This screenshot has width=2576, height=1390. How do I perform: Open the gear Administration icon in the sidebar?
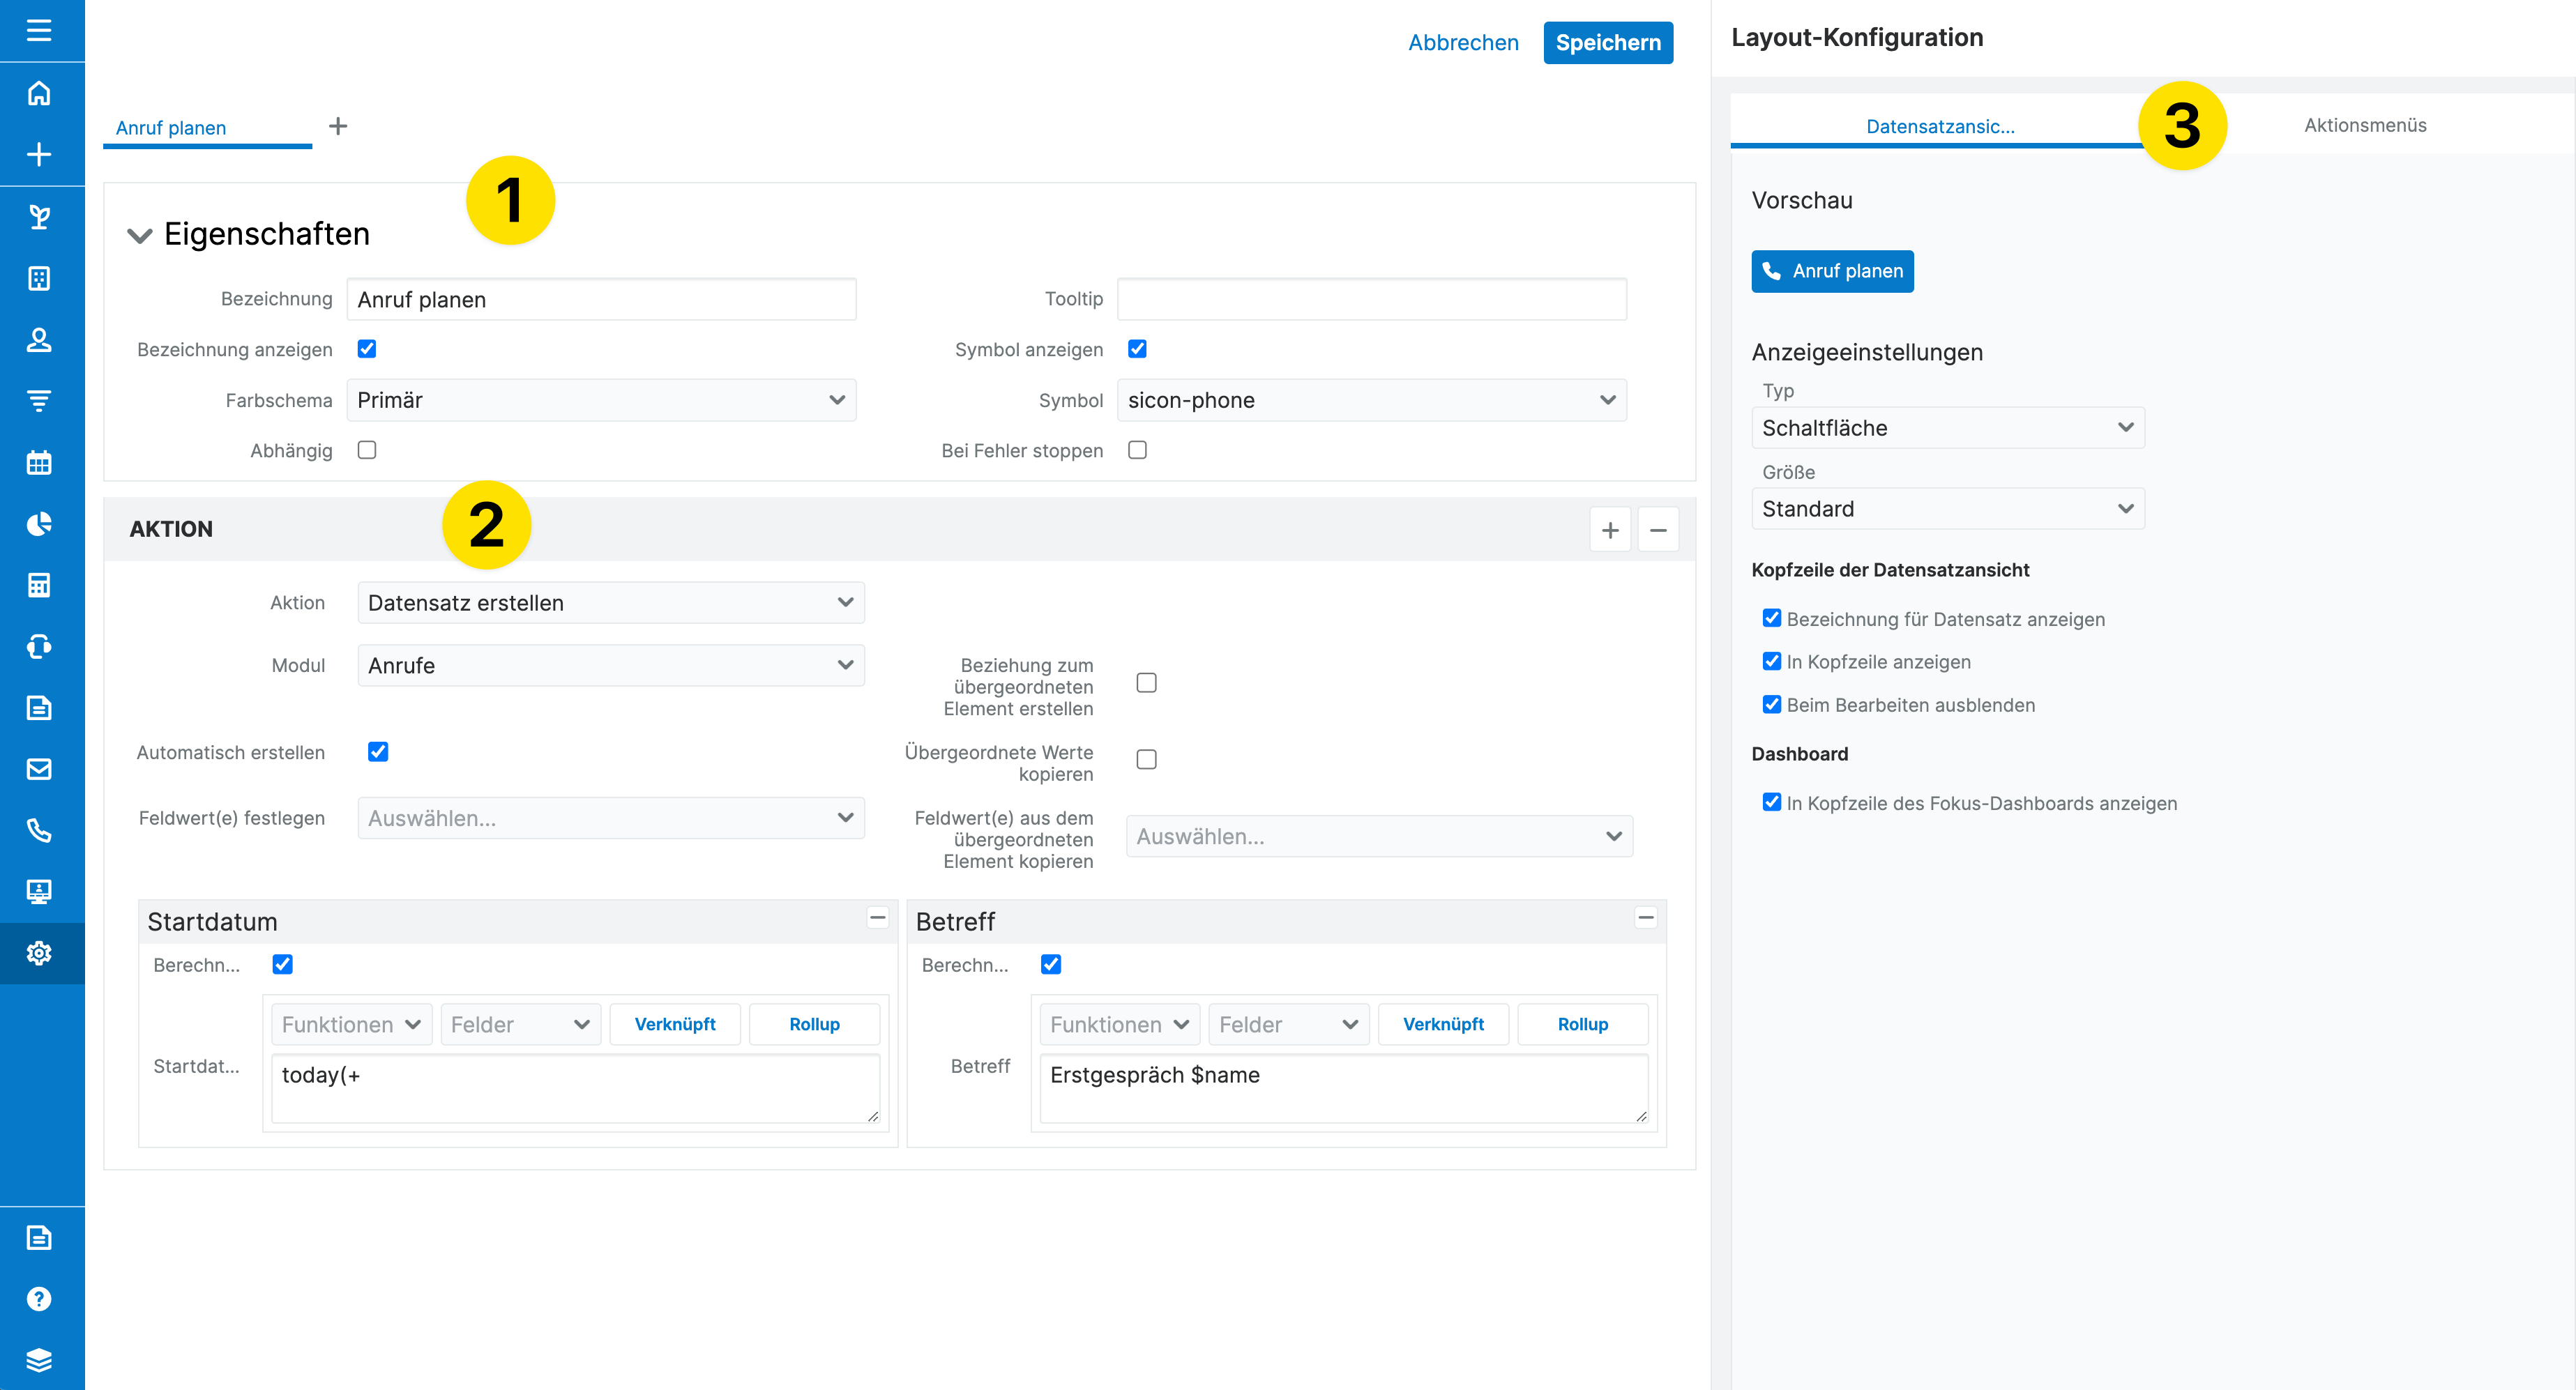point(39,954)
